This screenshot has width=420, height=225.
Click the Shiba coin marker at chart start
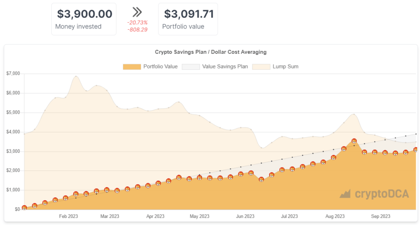(24, 208)
